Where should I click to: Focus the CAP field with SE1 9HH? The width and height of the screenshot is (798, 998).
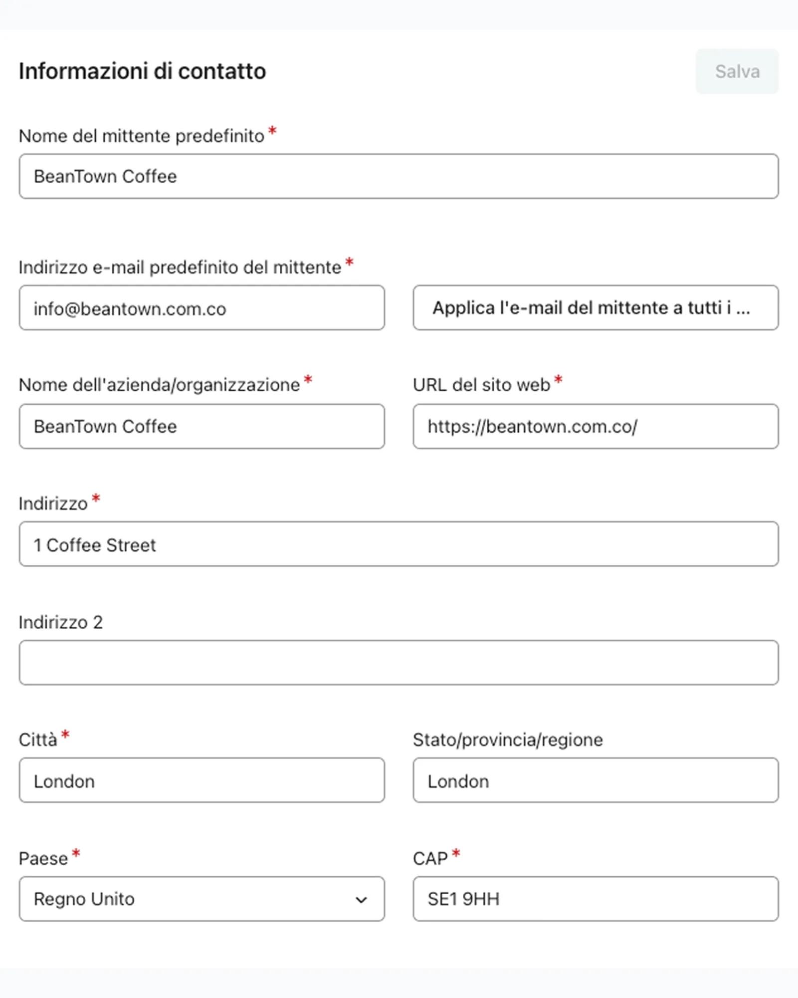[x=596, y=899]
